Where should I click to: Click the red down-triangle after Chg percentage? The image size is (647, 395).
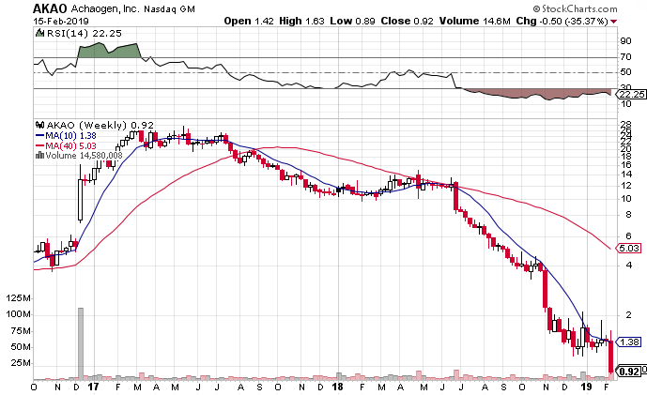point(614,21)
